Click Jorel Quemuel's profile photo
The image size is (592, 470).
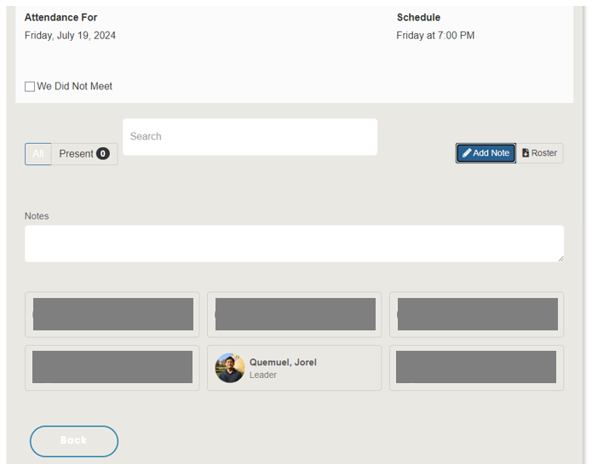230,368
